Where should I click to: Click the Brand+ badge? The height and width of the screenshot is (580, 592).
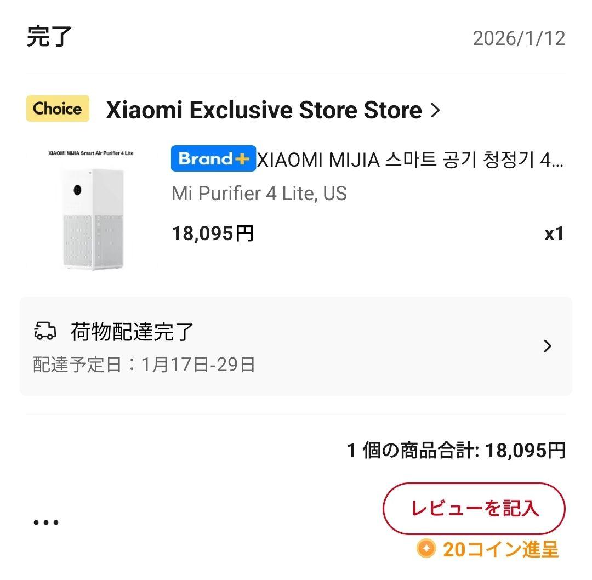coord(213,160)
